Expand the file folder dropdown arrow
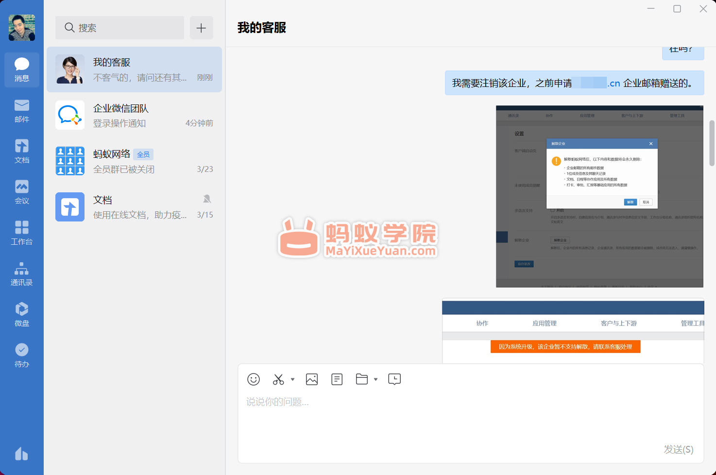 pos(375,379)
